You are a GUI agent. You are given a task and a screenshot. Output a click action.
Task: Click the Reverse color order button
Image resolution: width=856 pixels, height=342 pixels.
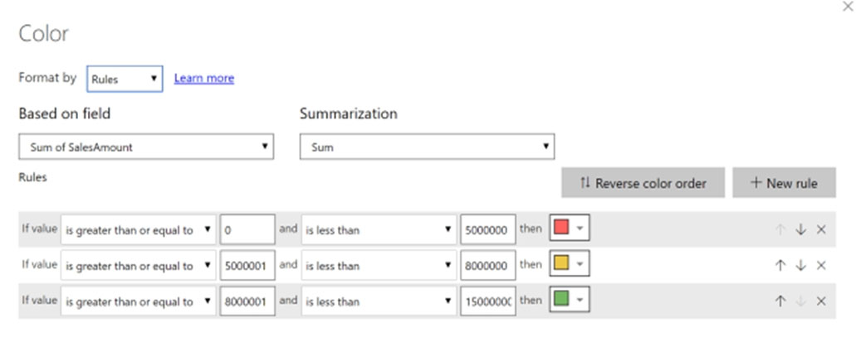[643, 183]
